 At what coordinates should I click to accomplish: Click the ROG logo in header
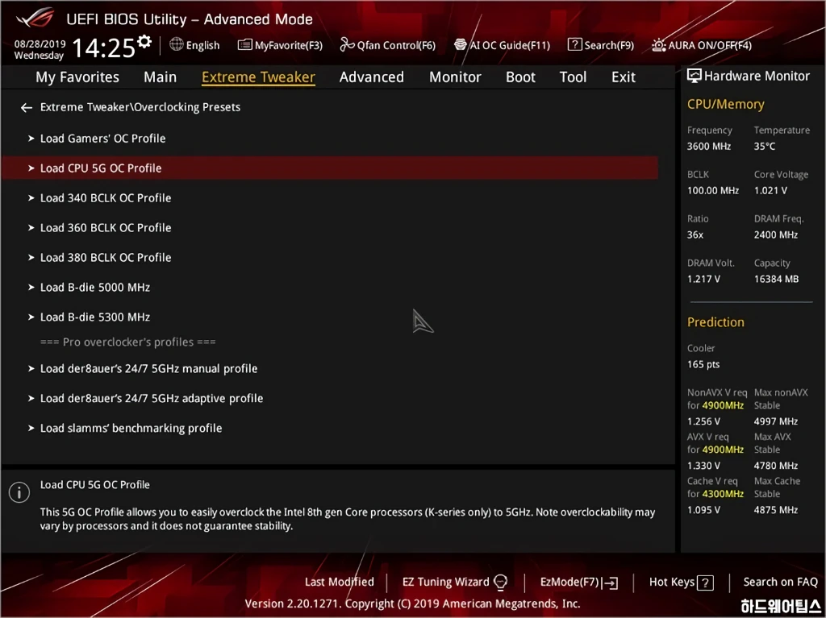35,19
